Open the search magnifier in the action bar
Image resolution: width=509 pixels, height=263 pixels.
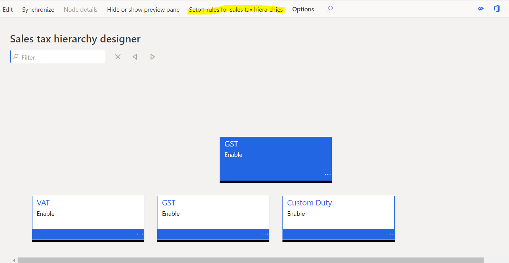(x=329, y=9)
